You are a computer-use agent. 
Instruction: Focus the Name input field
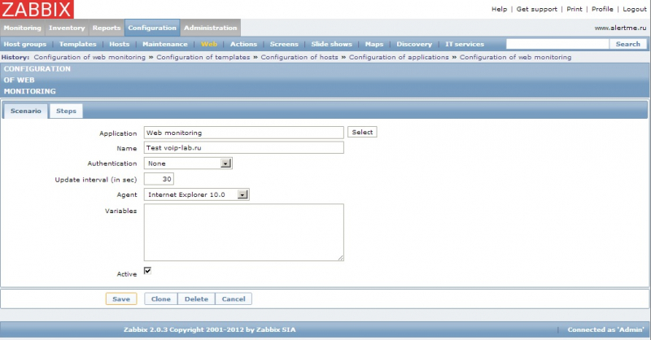[243, 148]
